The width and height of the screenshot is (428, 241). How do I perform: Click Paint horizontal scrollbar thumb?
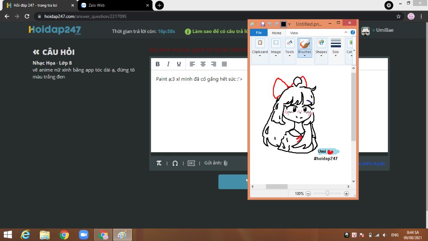tap(277, 186)
